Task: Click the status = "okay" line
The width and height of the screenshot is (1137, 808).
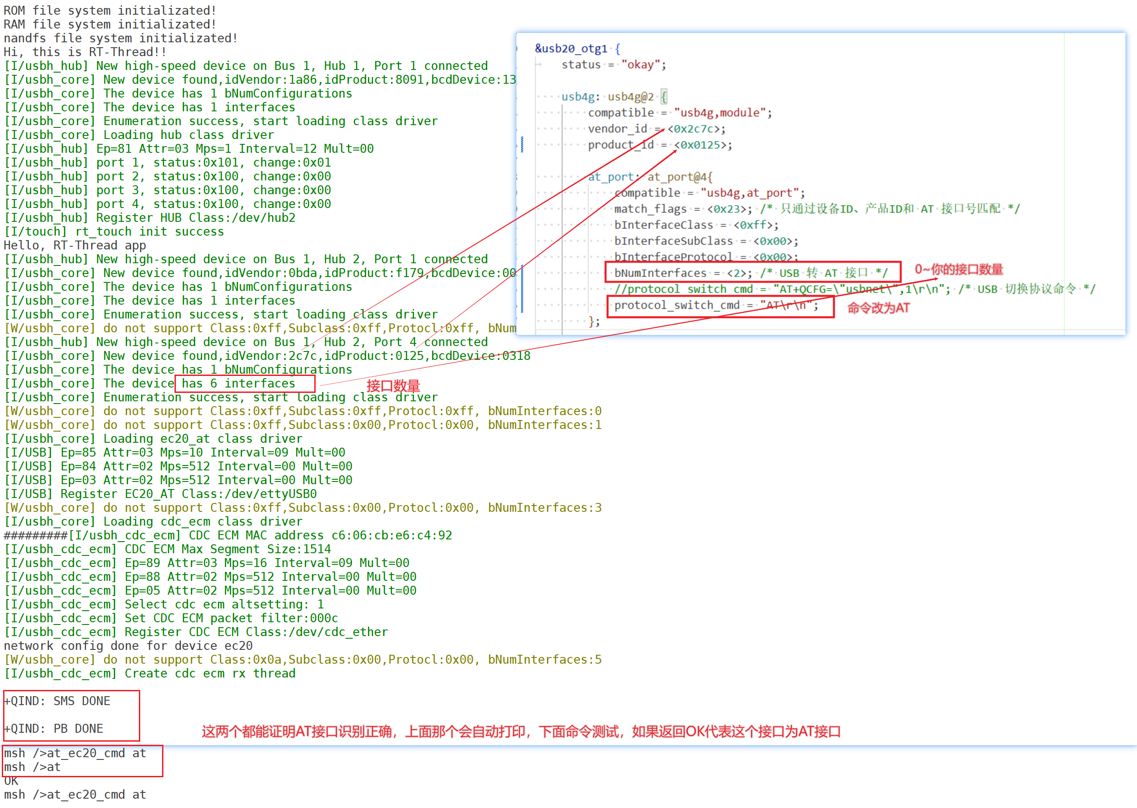Action: pos(613,65)
